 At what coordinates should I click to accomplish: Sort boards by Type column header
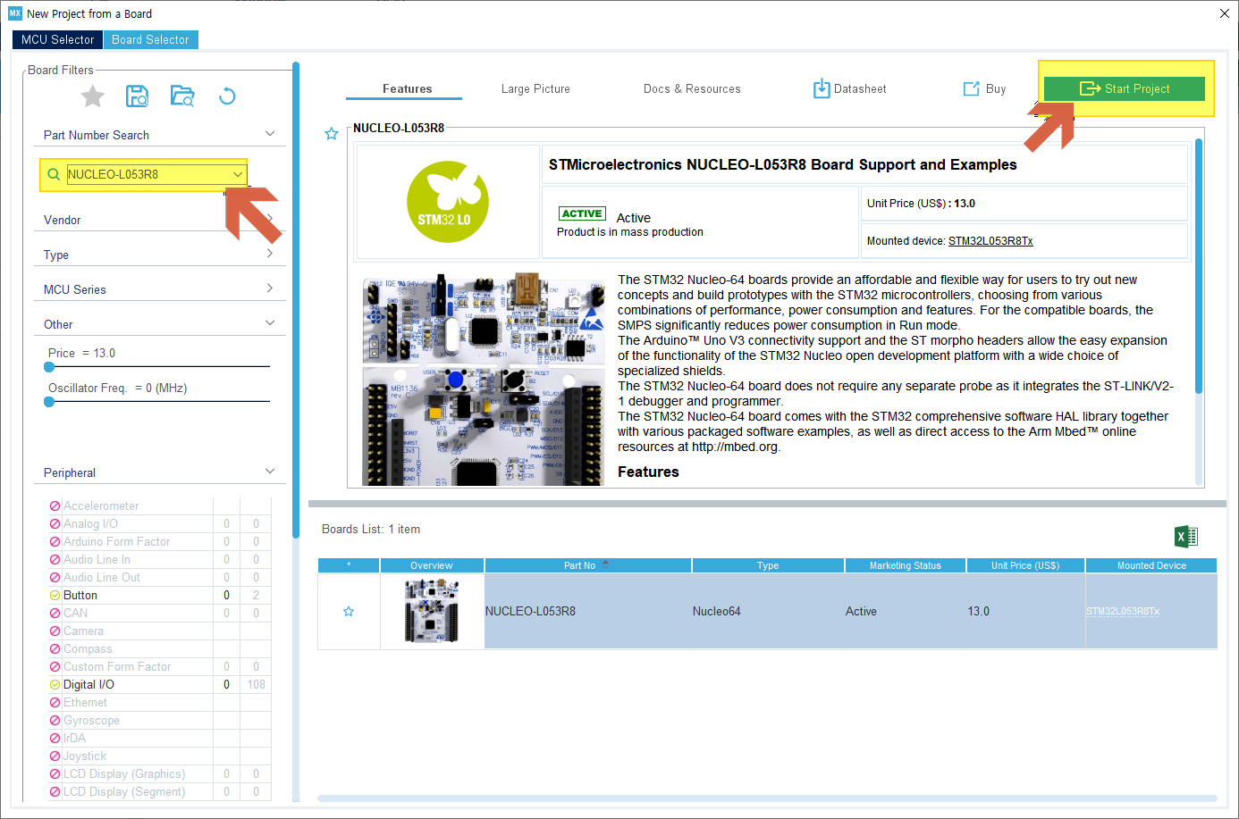tap(768, 565)
